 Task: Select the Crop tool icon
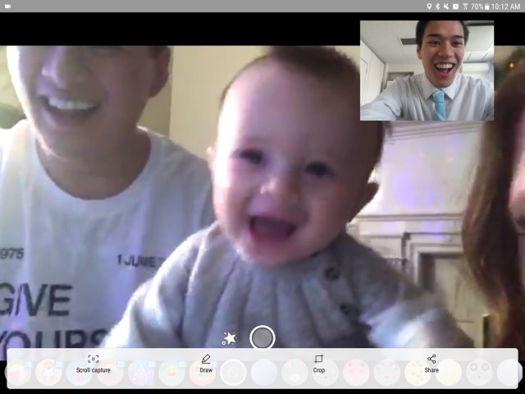[319, 359]
